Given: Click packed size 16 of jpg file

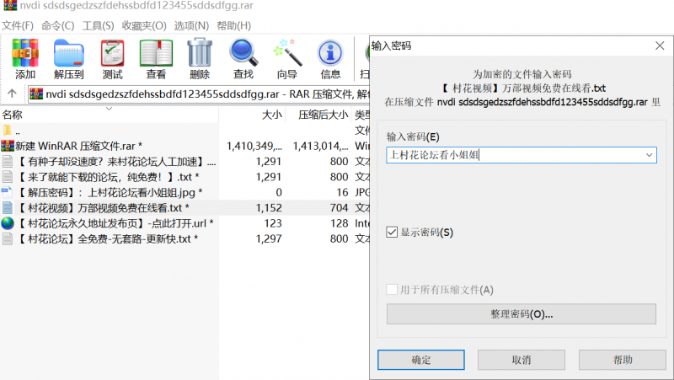Looking at the screenshot, I should point(342,192).
